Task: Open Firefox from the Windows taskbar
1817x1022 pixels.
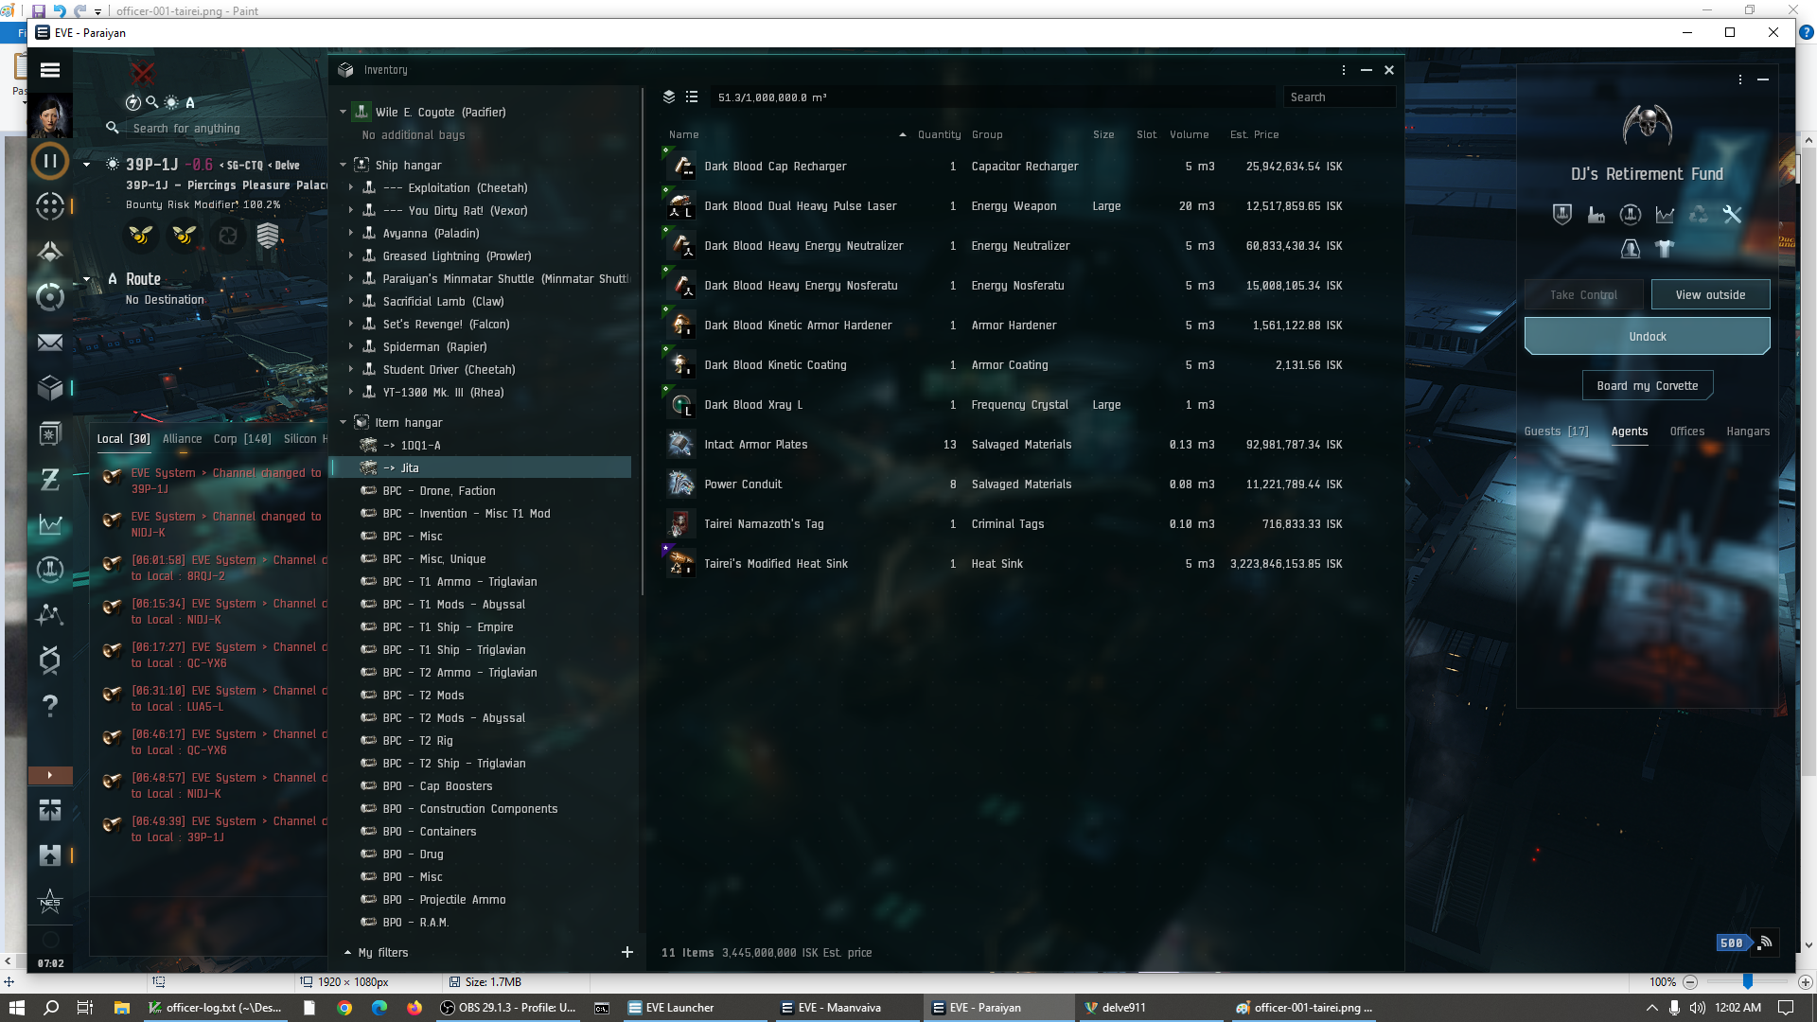Action: (x=414, y=1008)
